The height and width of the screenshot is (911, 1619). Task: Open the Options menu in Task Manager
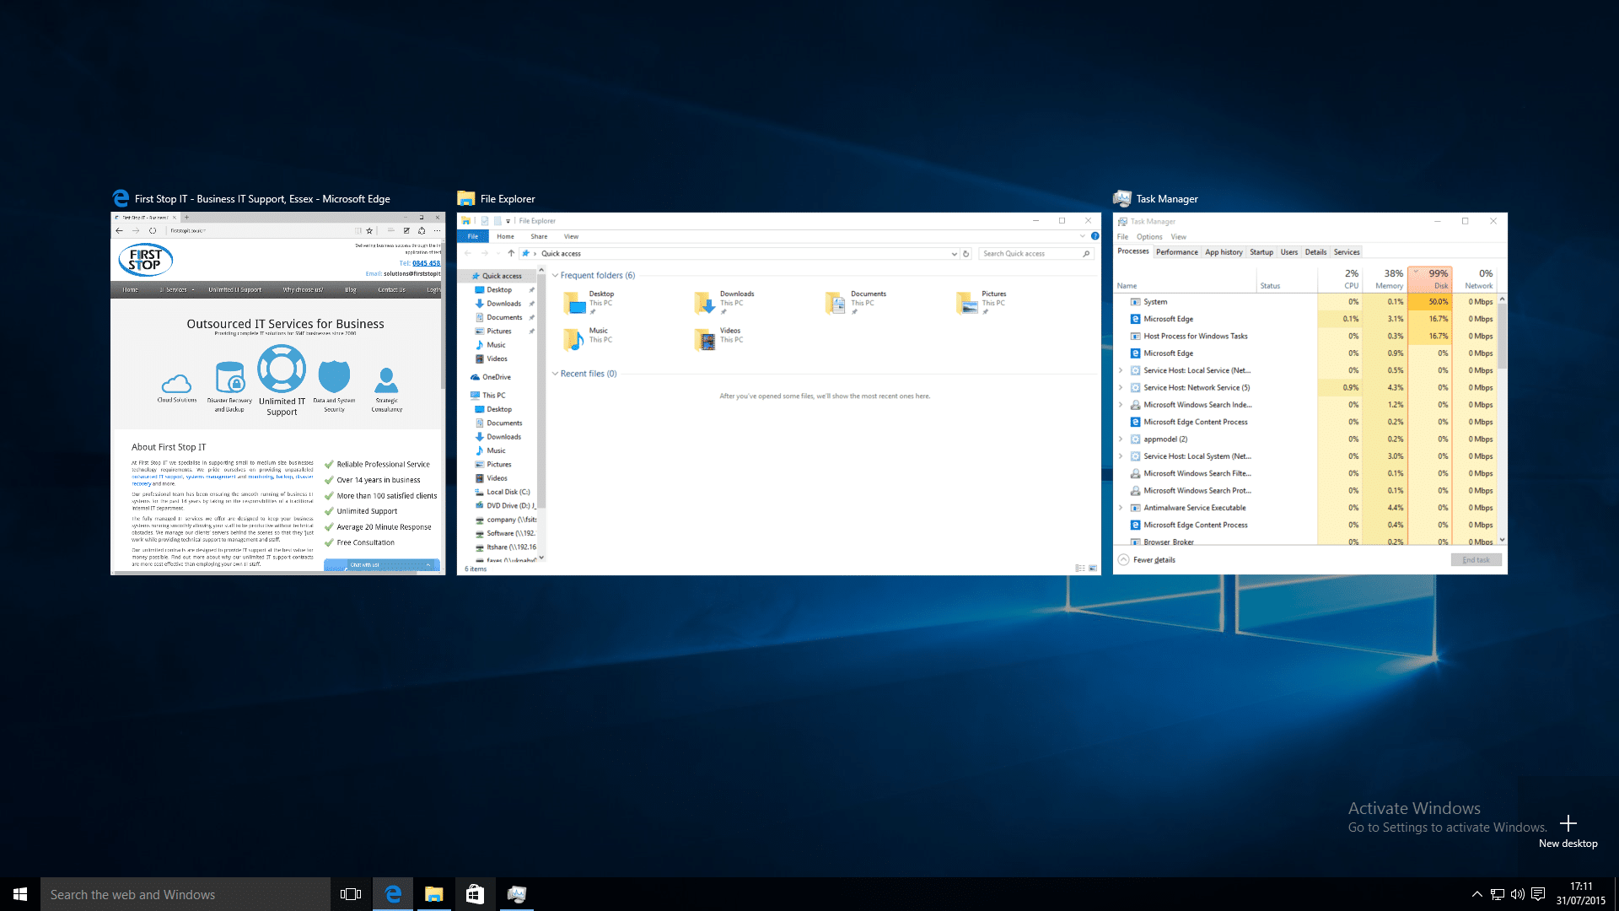pos(1149,237)
